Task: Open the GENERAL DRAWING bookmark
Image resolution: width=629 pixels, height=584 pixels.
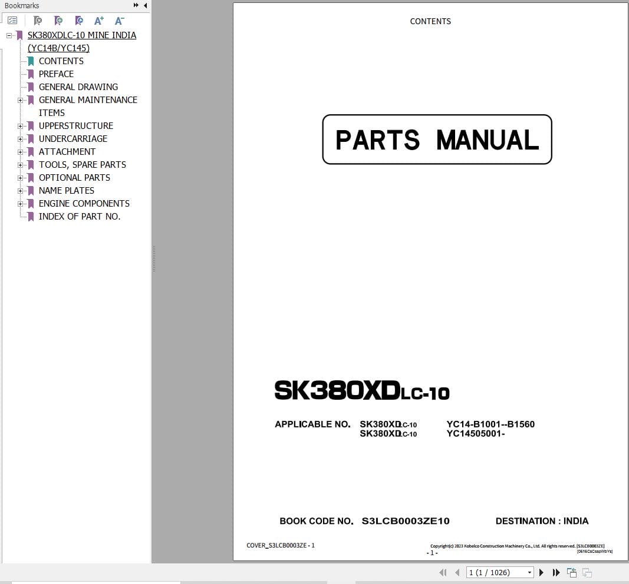Action: coord(78,87)
